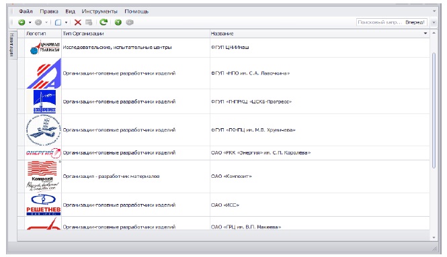Expand the New document dropdown arrow
The width and height of the screenshot is (447, 257).
66,23
